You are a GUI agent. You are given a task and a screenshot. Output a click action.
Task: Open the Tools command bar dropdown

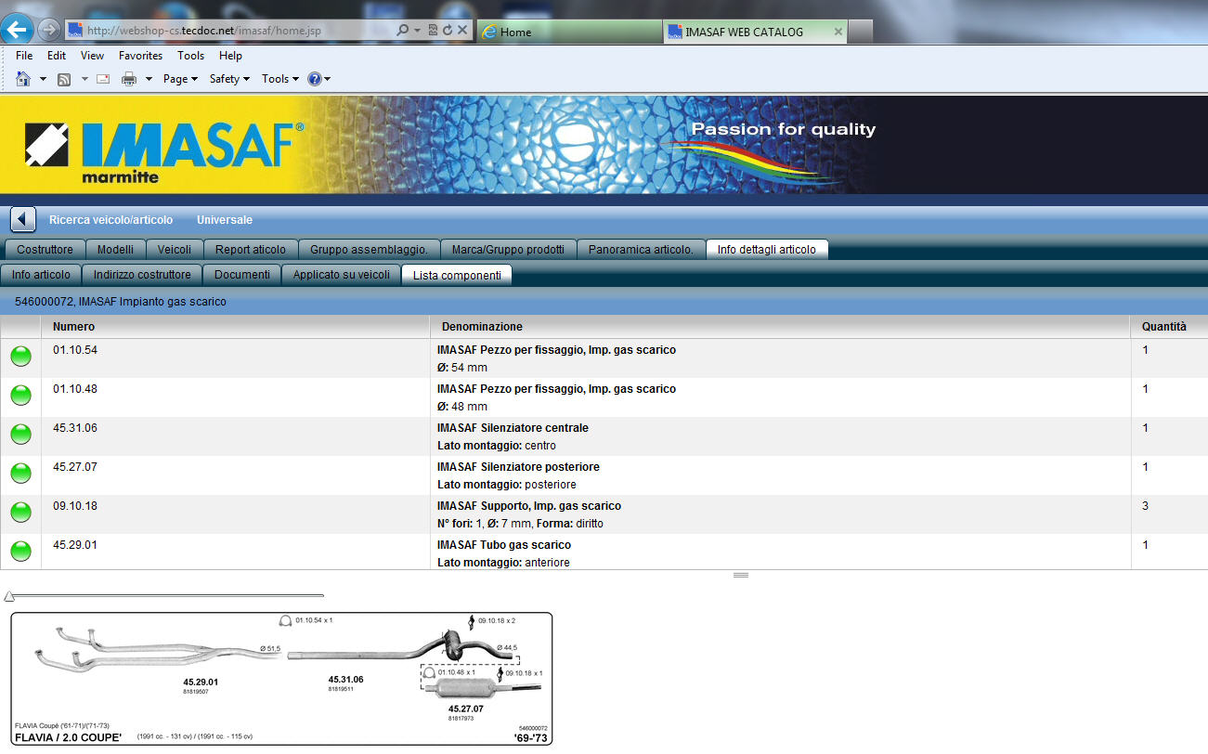click(279, 79)
